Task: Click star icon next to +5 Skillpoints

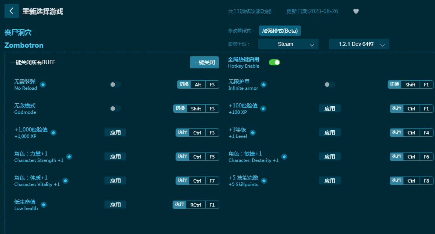Action: (x=264, y=181)
